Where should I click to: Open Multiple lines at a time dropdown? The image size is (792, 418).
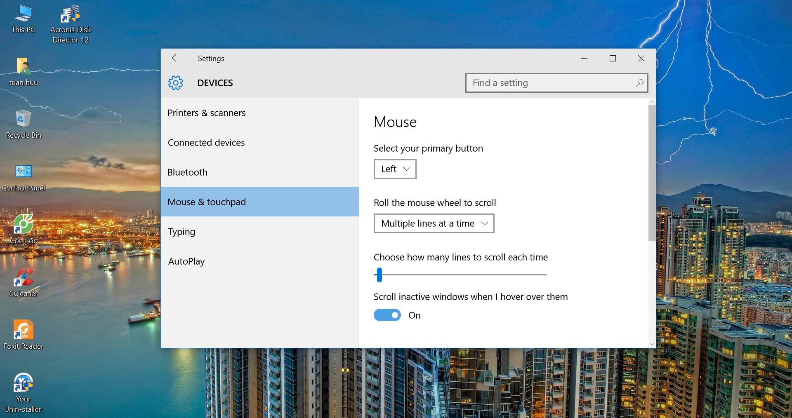pos(434,223)
